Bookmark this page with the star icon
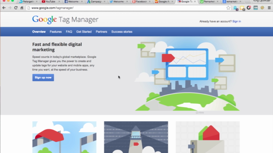Viewport: 273px width, 153px height. [228, 8]
